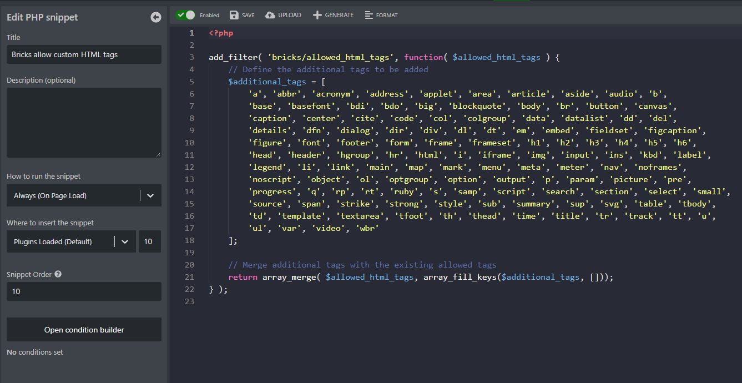
Task: Click 'array_fill_keys' on line 21
Action: click(460, 277)
